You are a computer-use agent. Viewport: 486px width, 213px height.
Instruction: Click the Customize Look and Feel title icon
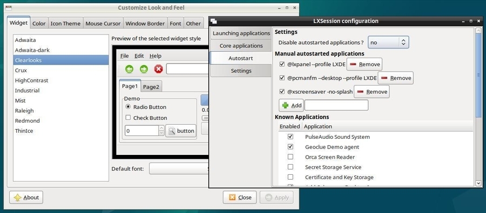point(9,8)
